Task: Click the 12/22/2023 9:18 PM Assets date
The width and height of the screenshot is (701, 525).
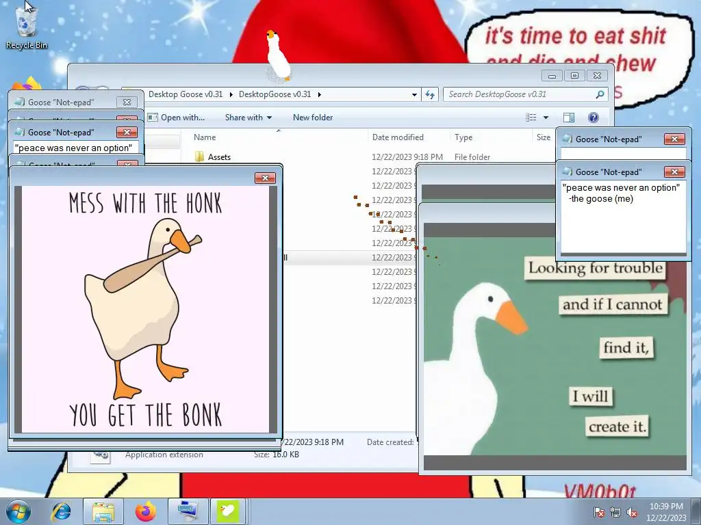Action: pyautogui.click(x=407, y=157)
